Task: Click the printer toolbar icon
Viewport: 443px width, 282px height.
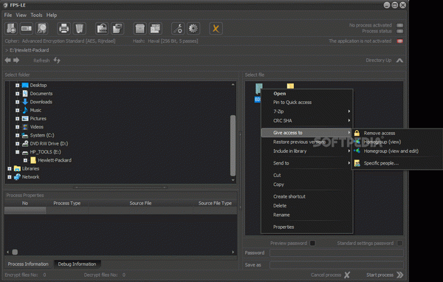Action: click(x=63, y=29)
